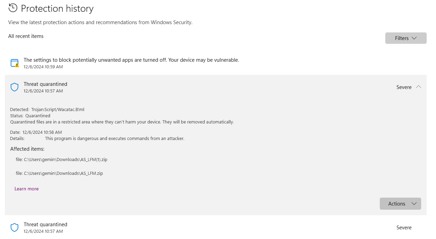Open the unwanted apps blocked warning item
Image resolution: width=436 pixels, height=239 pixels.
(216, 63)
